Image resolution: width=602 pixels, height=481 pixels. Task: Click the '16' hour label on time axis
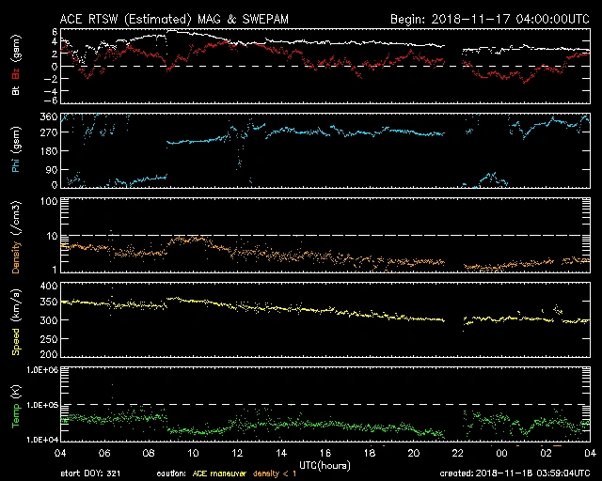coord(325,454)
